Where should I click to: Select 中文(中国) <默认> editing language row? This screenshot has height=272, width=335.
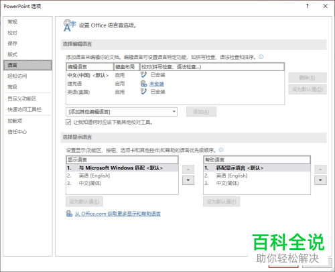175,75
